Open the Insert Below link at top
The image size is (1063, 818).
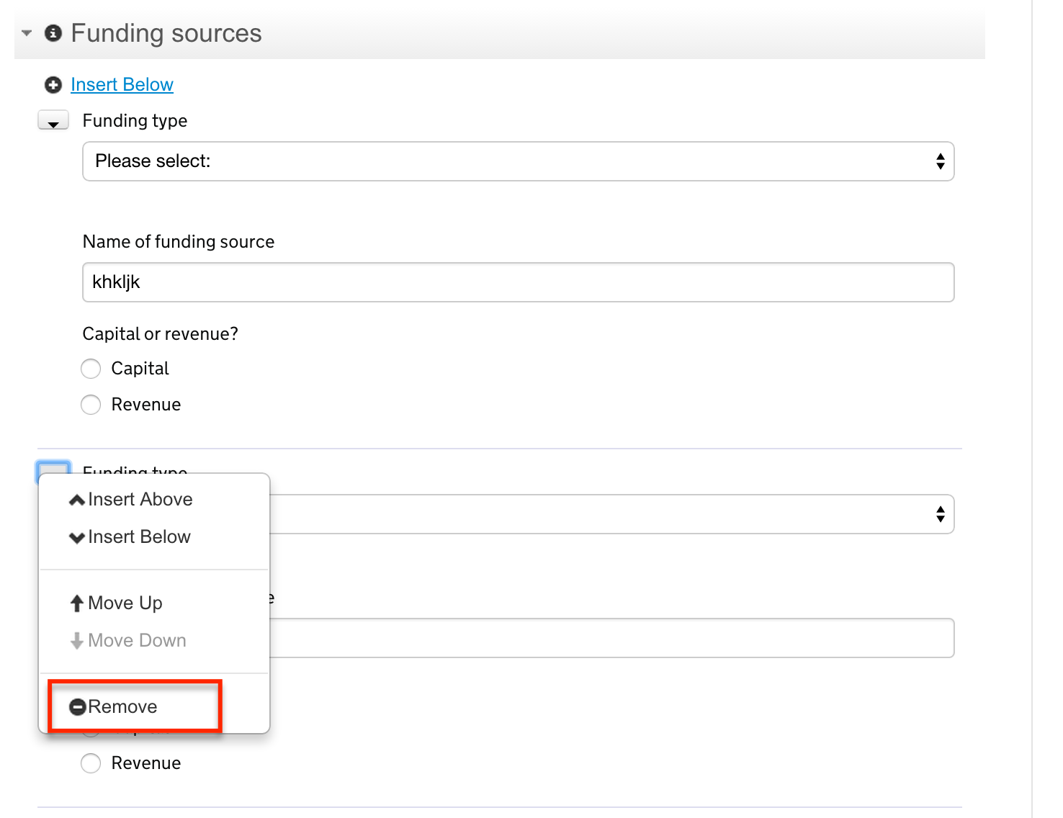click(x=122, y=85)
